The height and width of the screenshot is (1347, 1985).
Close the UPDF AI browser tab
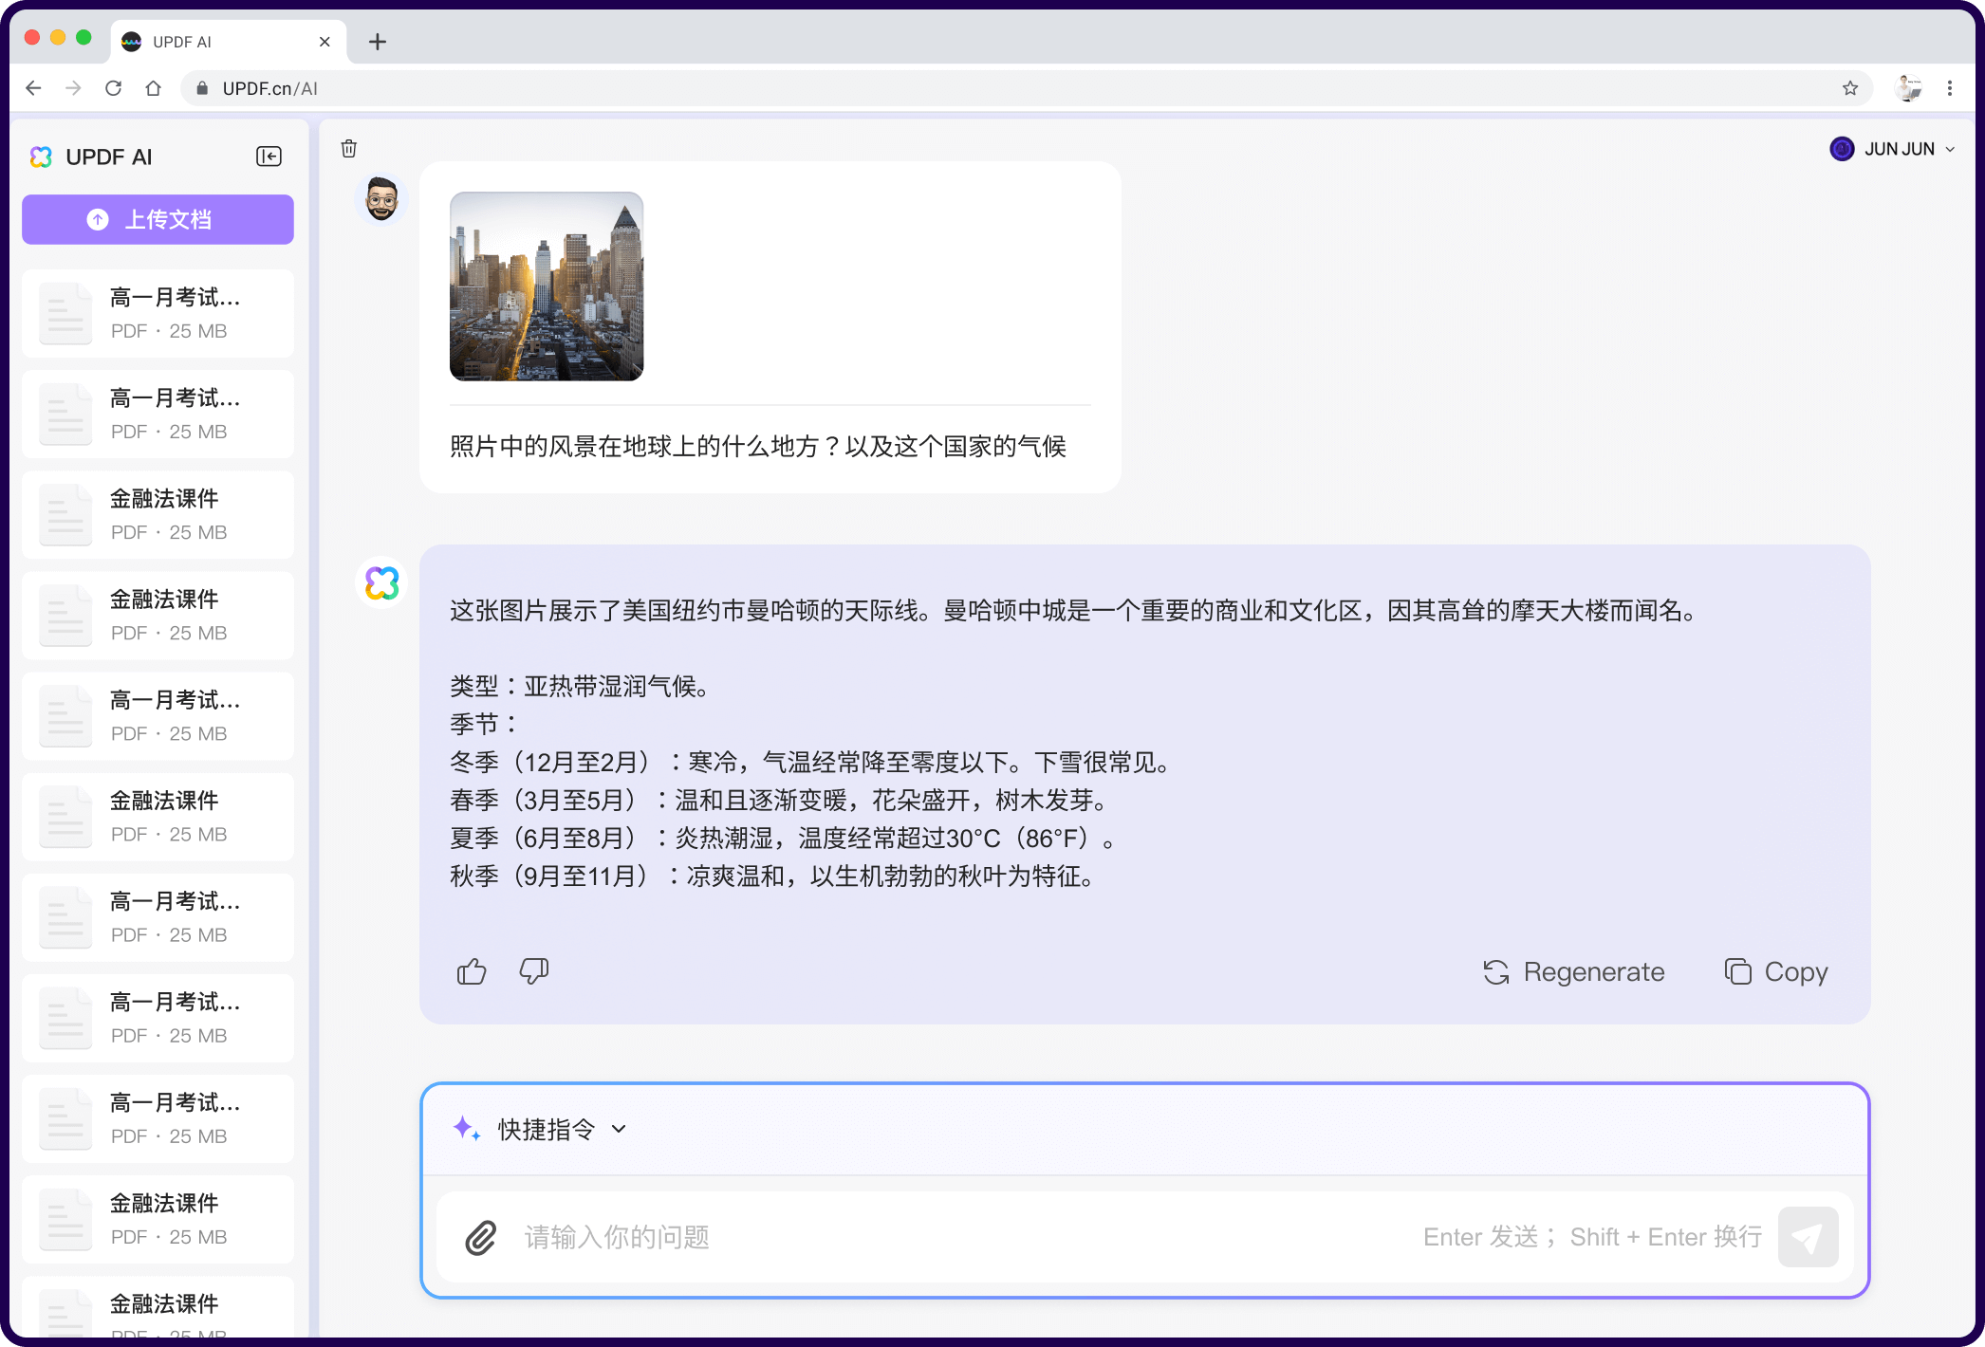(x=325, y=42)
